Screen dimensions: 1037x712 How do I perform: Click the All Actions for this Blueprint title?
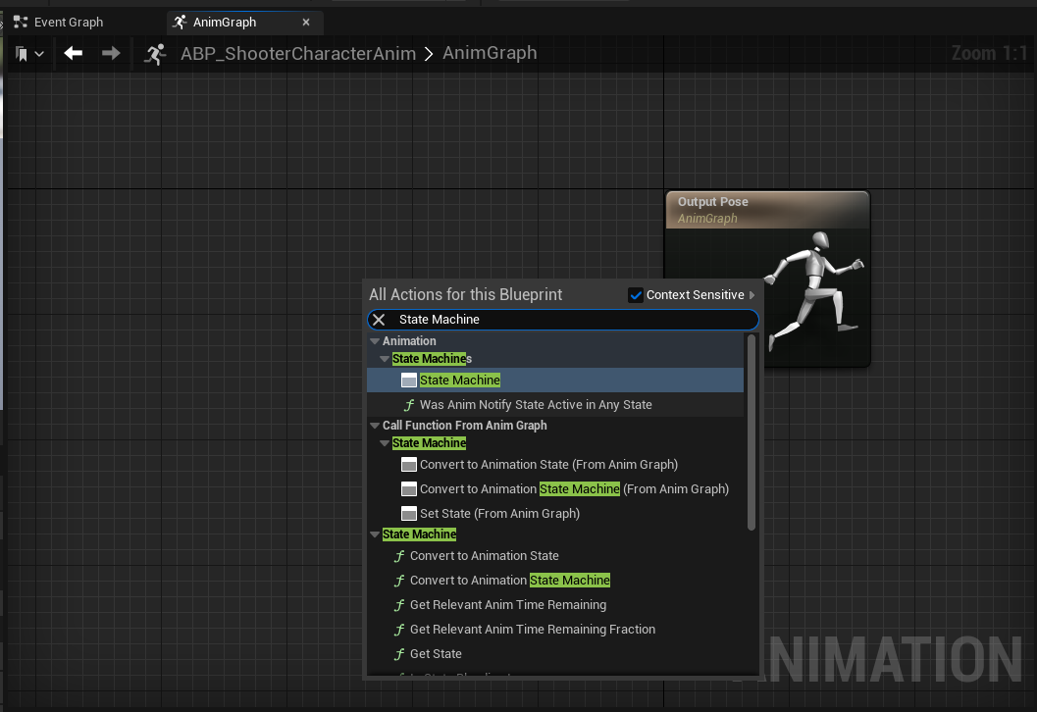click(x=466, y=295)
